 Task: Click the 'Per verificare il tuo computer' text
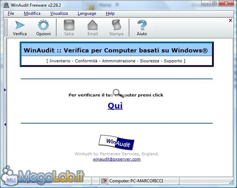pyautogui.click(x=116, y=95)
